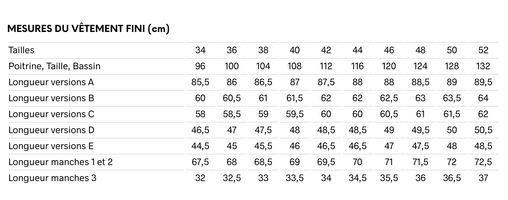Click the 50,5 version D length cell
508x200 pixels.
click(483, 130)
